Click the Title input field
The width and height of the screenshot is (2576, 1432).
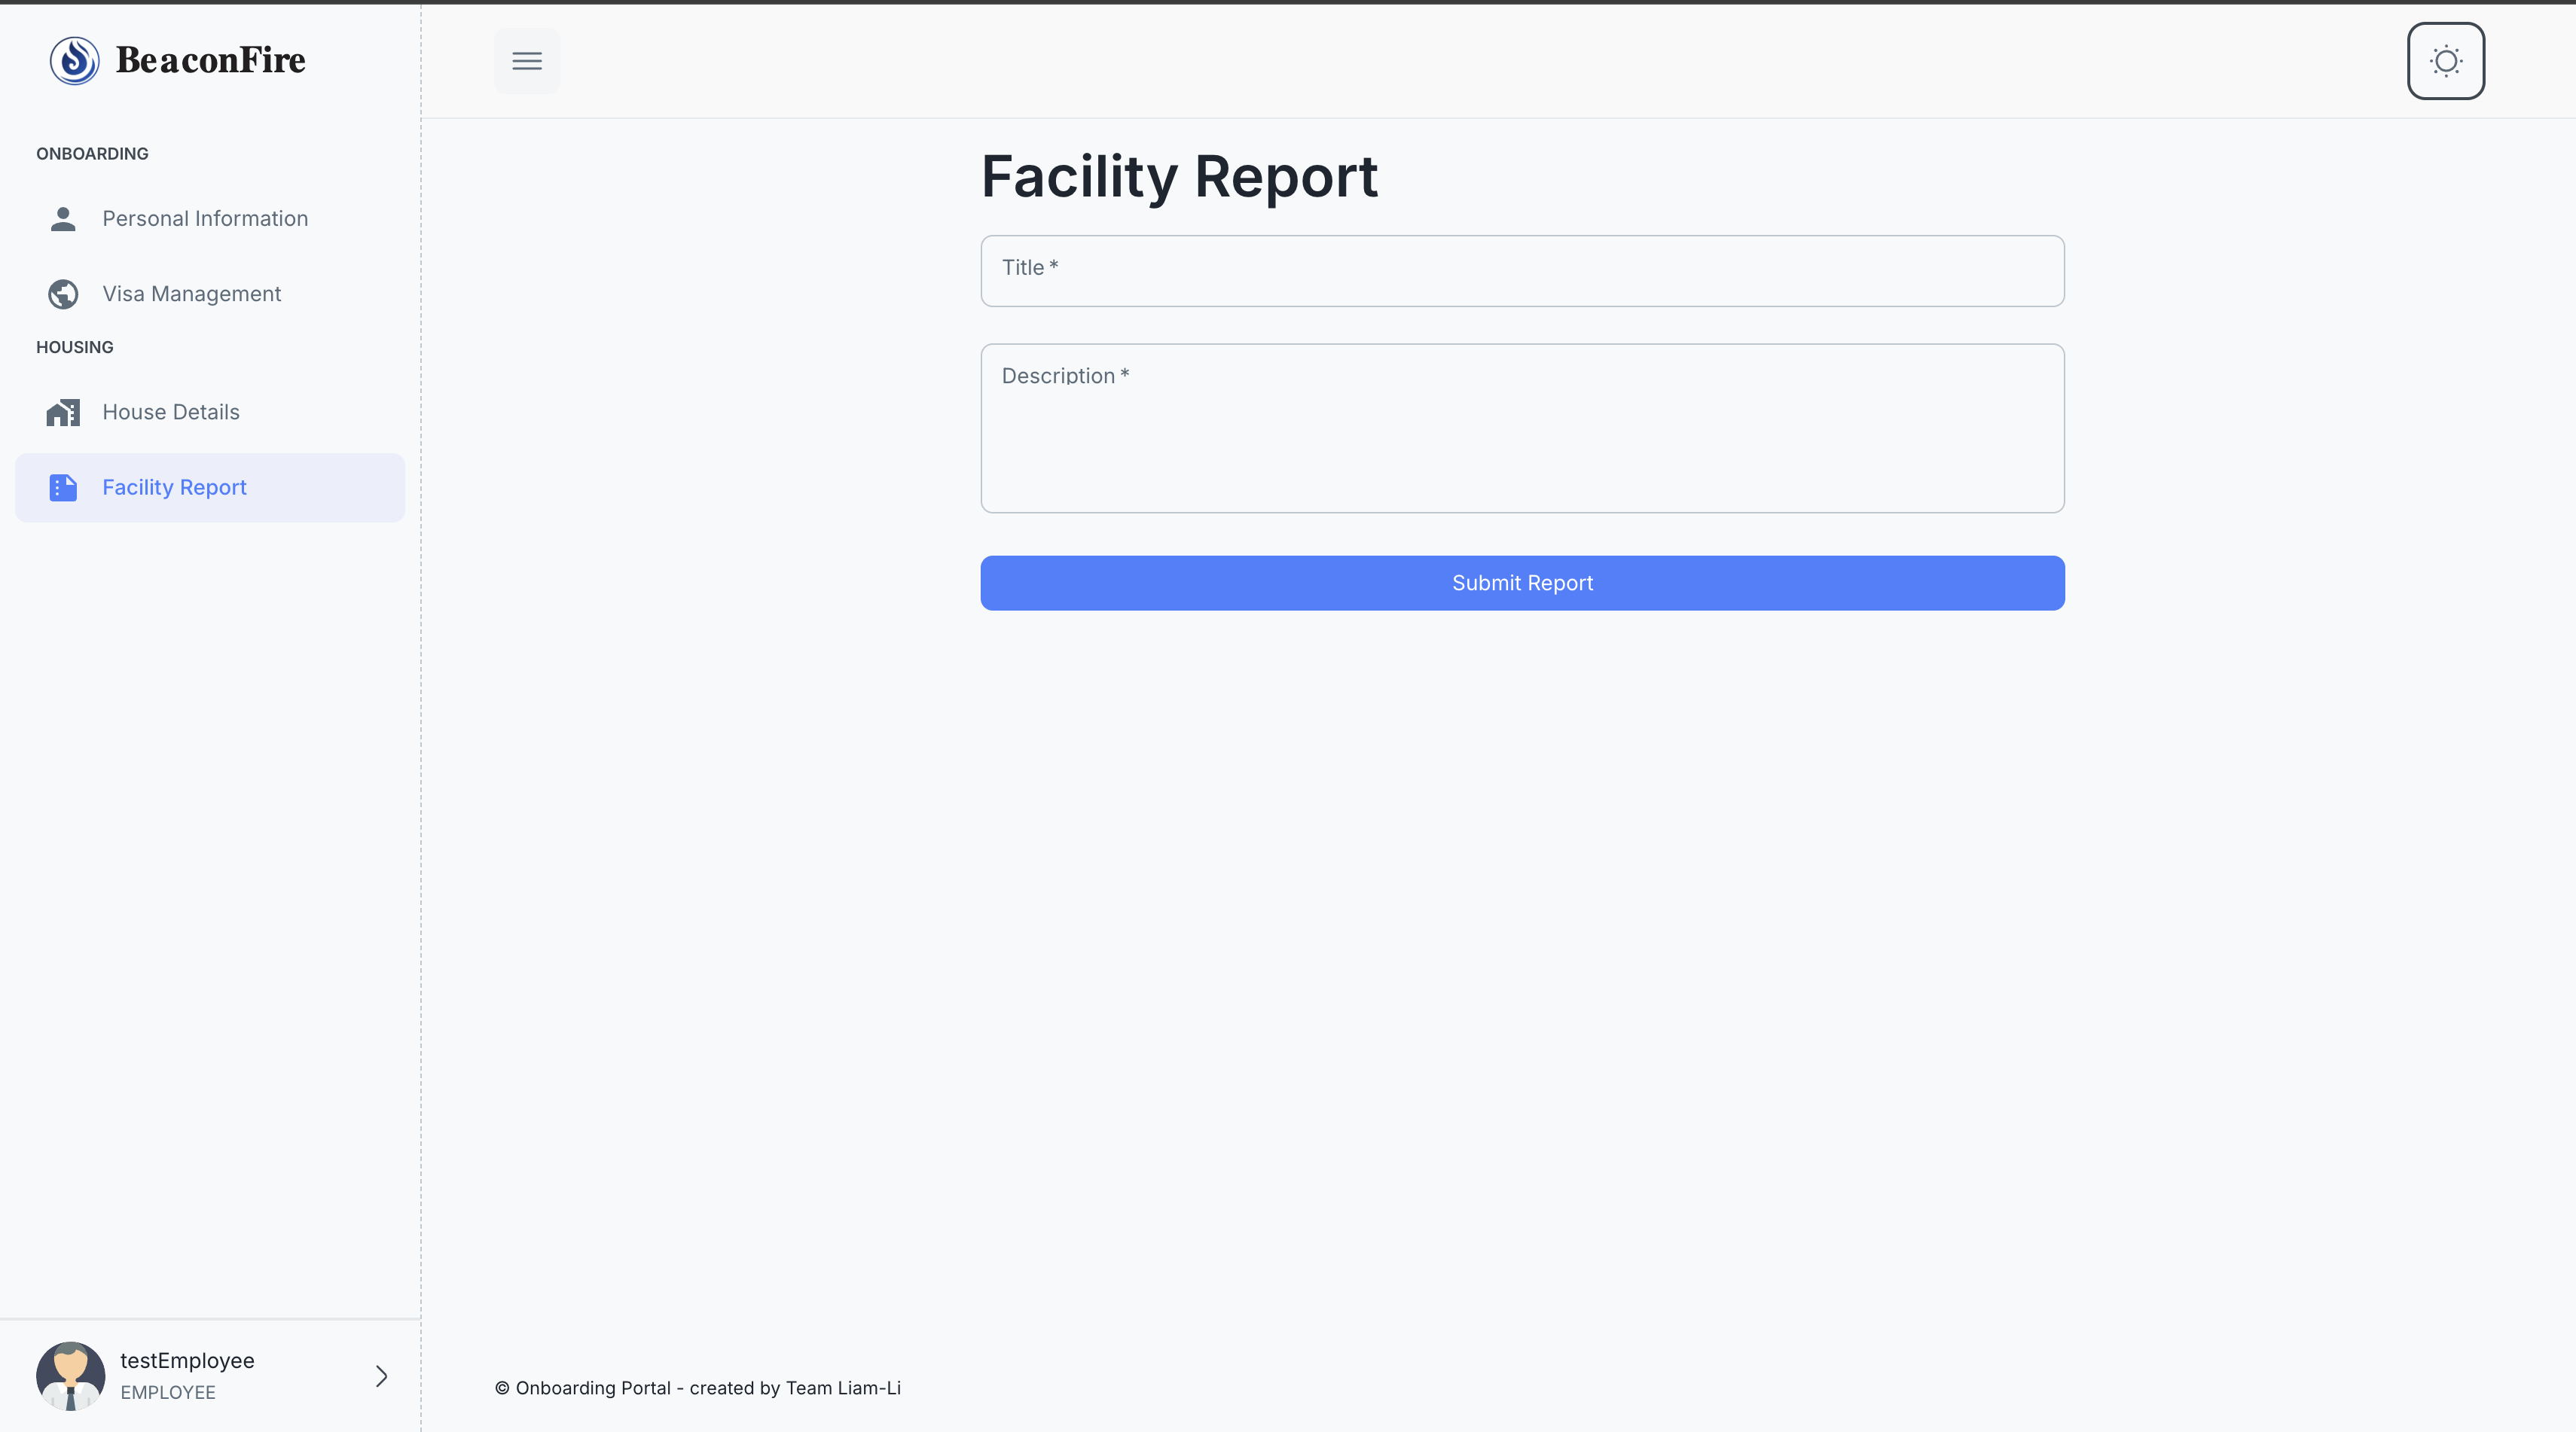(x=1521, y=271)
